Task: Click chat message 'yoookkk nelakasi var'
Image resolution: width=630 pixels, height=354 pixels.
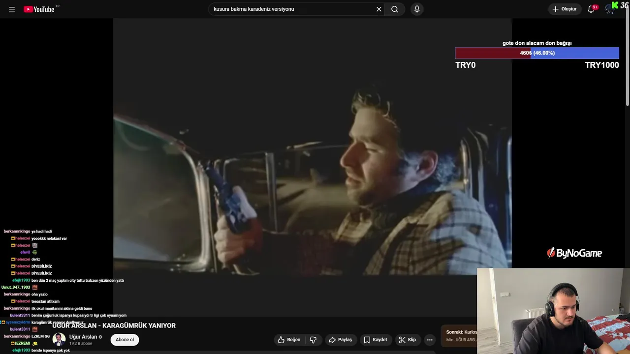Action: 49,238
